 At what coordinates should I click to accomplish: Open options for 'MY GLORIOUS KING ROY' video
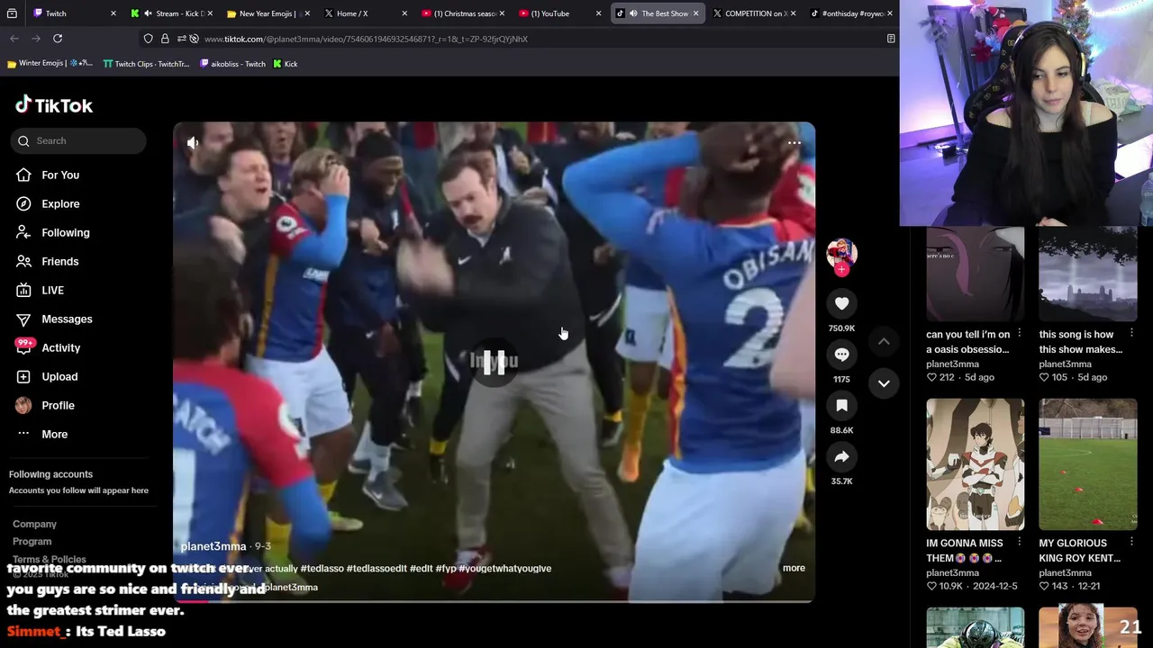click(1131, 542)
